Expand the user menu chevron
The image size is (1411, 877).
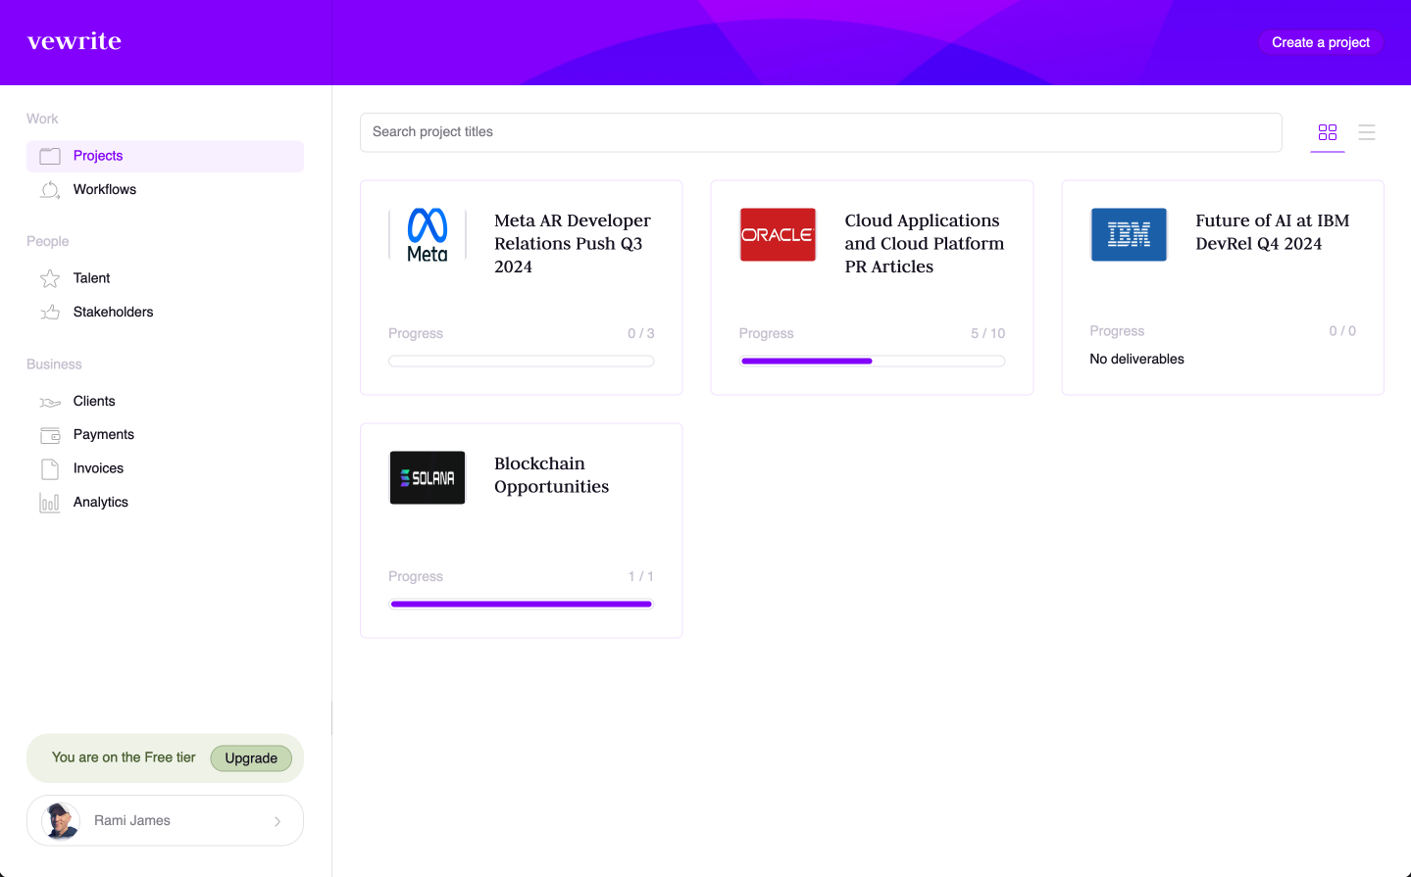tap(277, 821)
